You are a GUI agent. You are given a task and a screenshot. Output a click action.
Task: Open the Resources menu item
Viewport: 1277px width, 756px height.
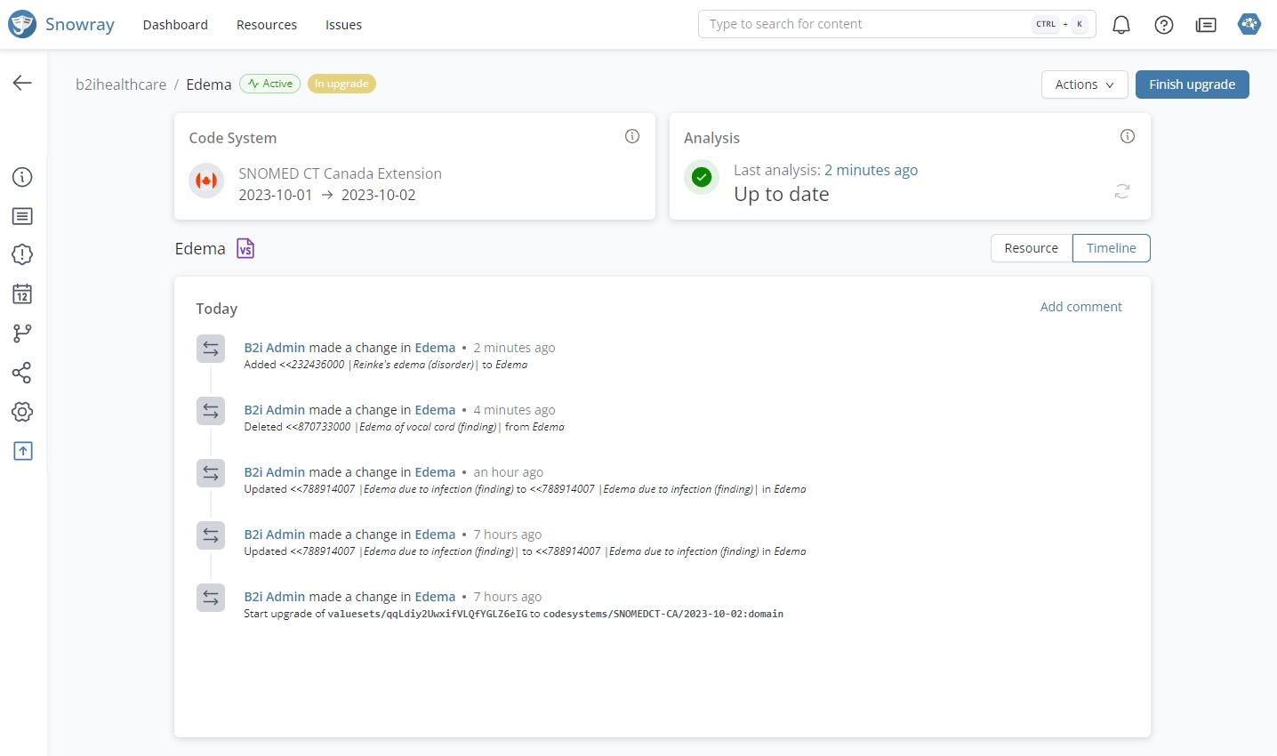267,25
